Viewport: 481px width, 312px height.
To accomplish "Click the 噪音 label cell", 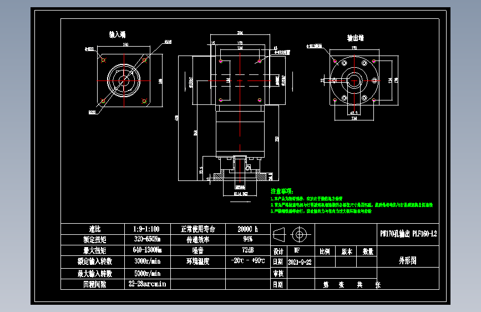I will point(198,250).
